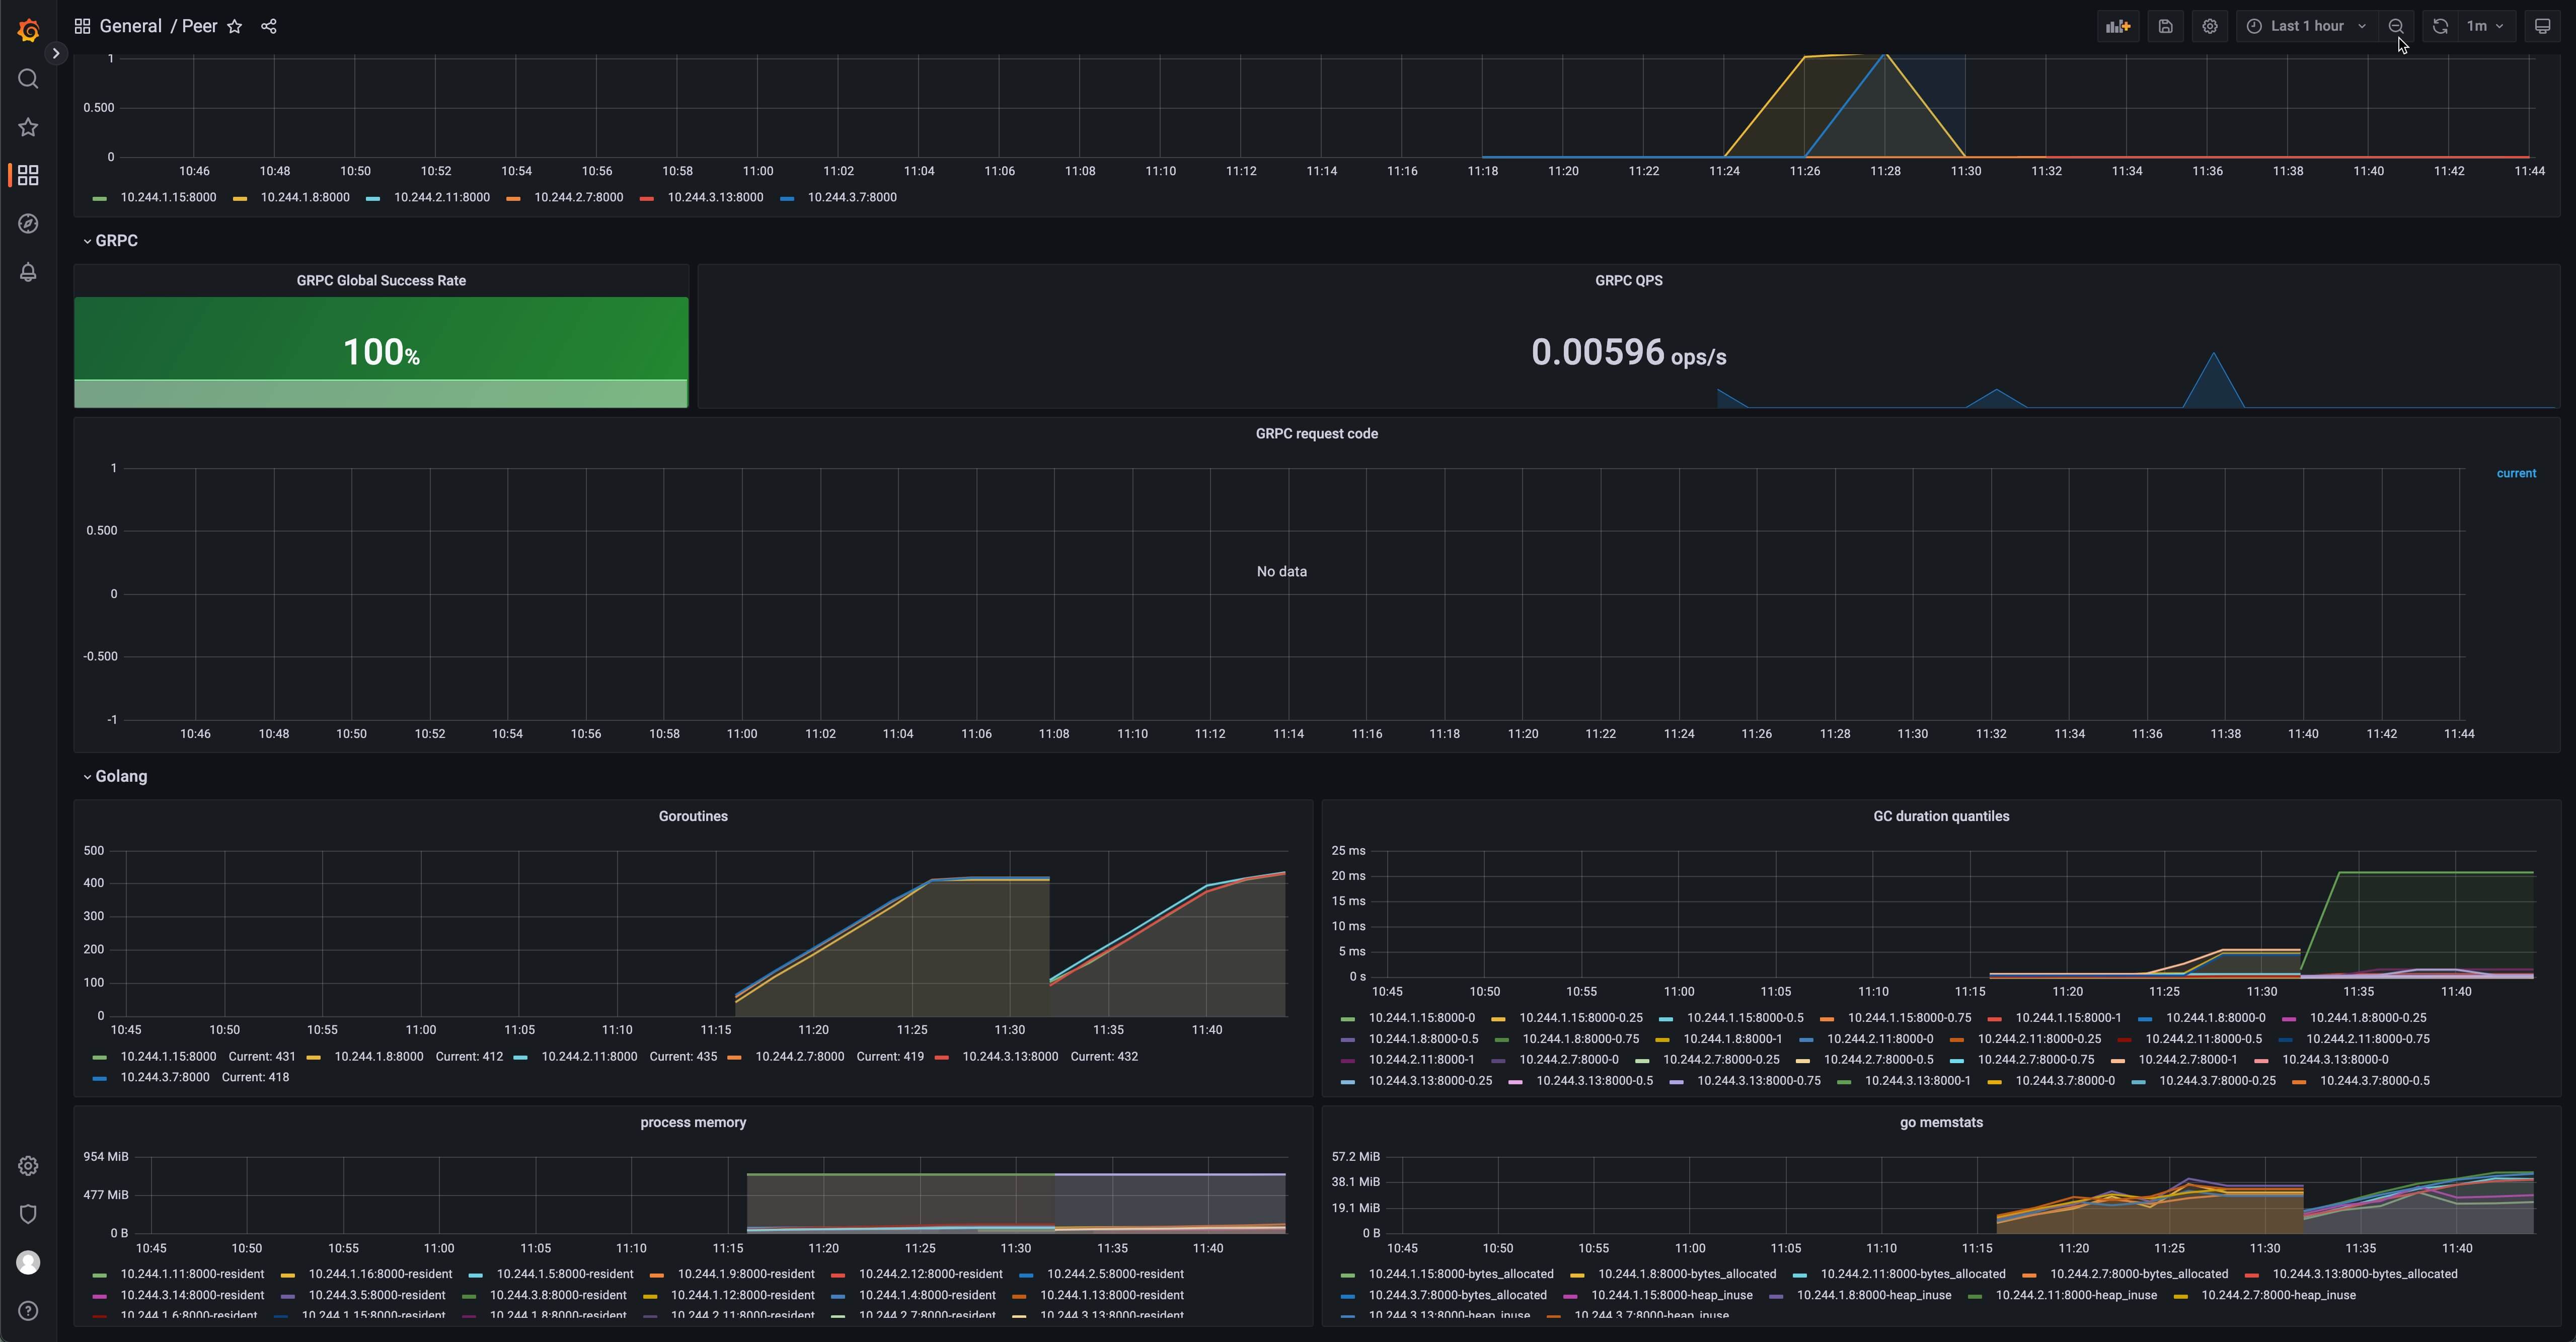Click the General breadcrumb link

130,27
